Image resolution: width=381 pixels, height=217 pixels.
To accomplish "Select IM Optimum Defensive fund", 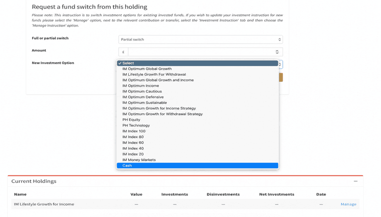I will point(143,97).
